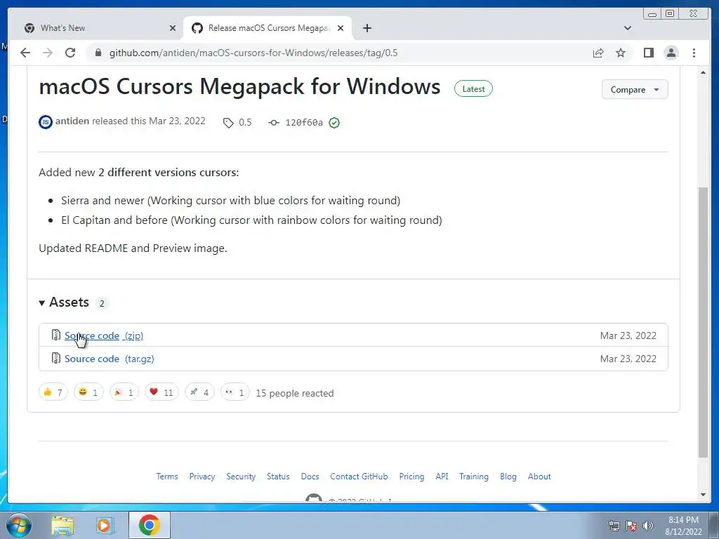The height and width of the screenshot is (539, 719).
Task: Open the share page icon
Action: coord(598,53)
